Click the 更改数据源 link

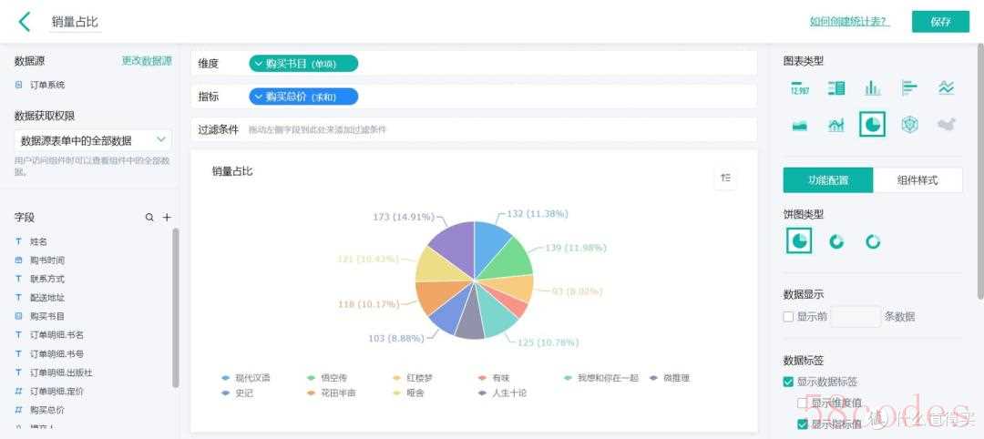146,61
